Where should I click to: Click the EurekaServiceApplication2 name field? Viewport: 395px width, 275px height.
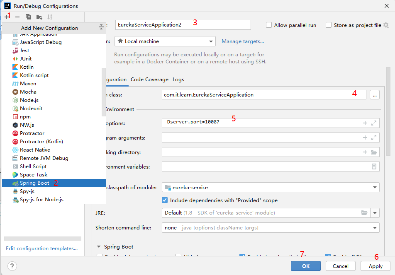(183, 25)
